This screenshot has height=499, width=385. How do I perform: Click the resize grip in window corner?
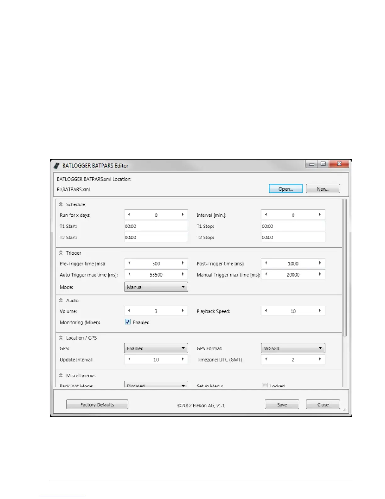[x=345, y=409]
